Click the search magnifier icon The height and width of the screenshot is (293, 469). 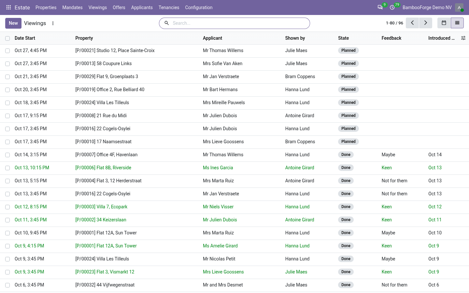tap(167, 23)
